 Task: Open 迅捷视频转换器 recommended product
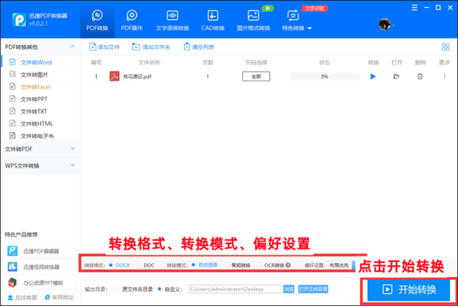pos(40,267)
